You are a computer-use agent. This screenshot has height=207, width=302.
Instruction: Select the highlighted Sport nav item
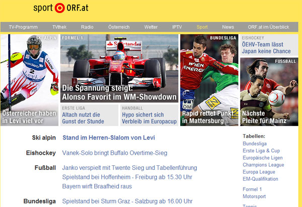point(202,27)
